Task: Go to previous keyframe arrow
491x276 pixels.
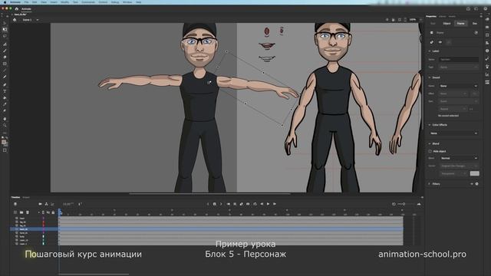Action: [x=208, y=204]
